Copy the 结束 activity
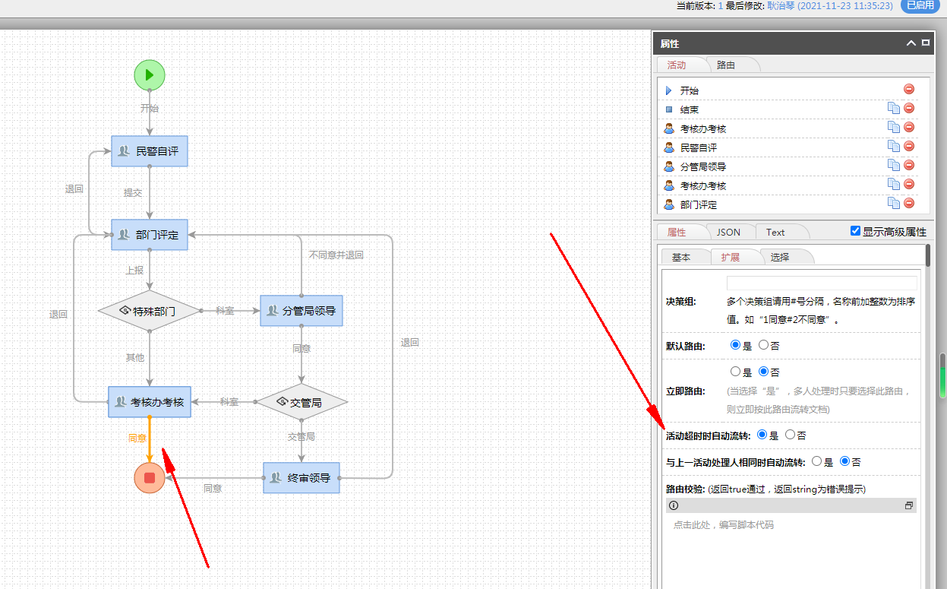Viewport: 947px width, 589px height. [x=894, y=108]
